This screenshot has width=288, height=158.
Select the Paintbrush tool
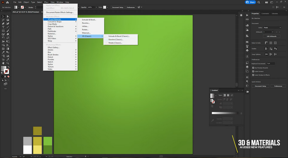click(x=8, y=31)
